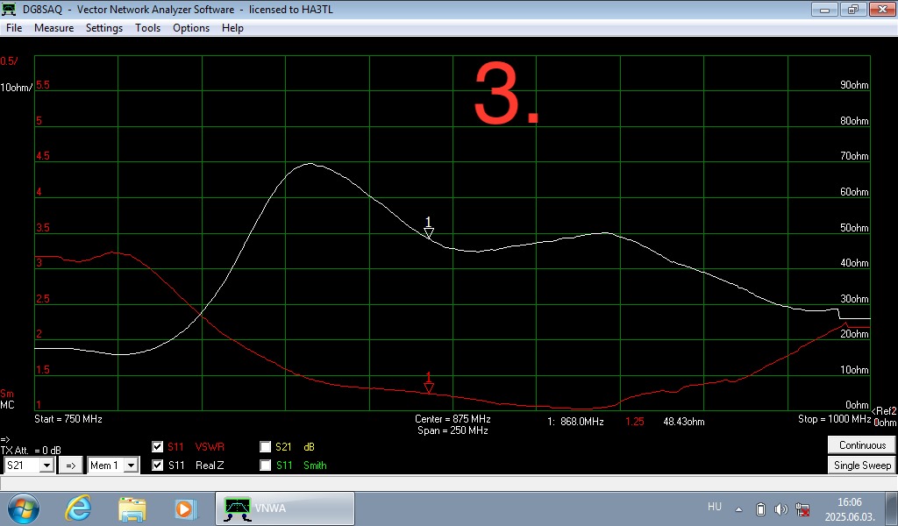Screen dimensions: 898x526
Task: Open Internet Explorer from the taskbar
Action: tap(81, 508)
